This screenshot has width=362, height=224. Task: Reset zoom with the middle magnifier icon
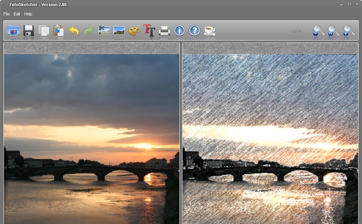coord(333,30)
